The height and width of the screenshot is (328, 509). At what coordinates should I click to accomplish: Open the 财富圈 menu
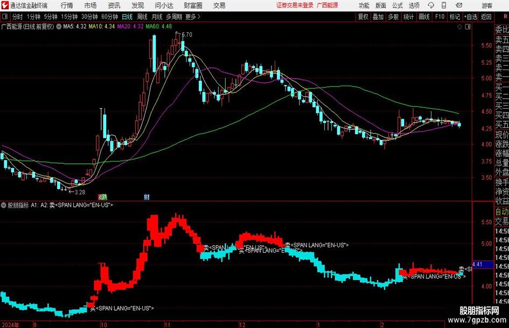click(x=193, y=5)
